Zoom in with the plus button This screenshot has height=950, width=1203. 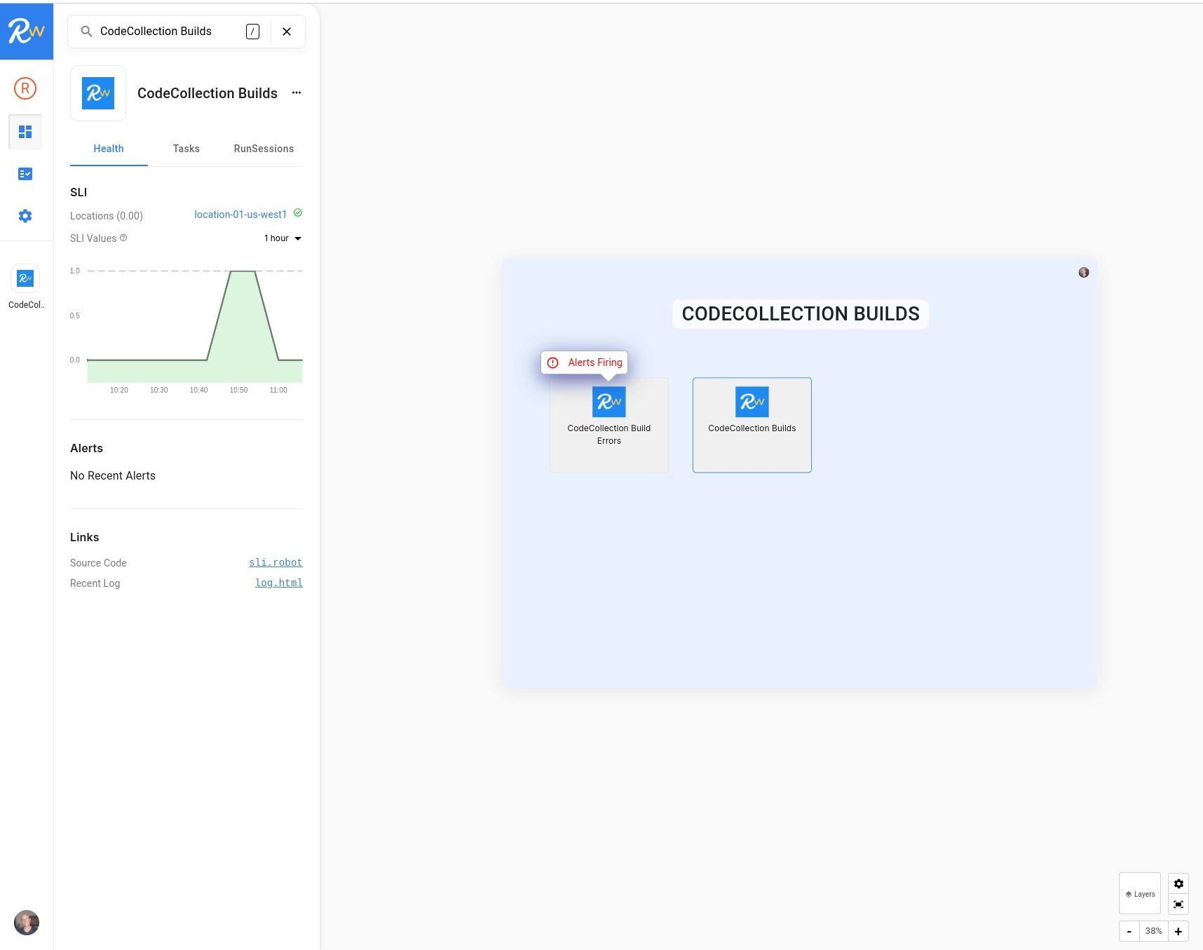click(1178, 931)
